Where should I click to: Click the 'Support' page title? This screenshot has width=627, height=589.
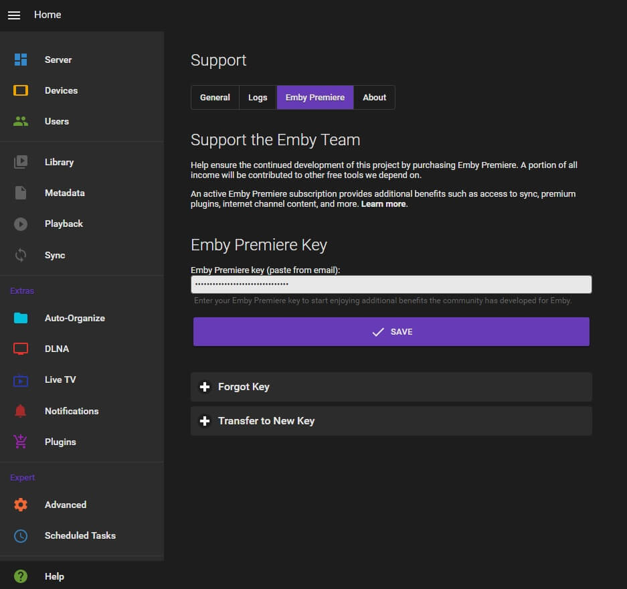pyautogui.click(x=218, y=60)
